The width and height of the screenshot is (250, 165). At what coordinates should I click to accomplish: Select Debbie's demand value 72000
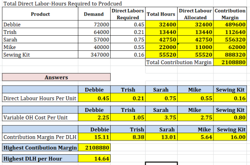tap(94, 25)
